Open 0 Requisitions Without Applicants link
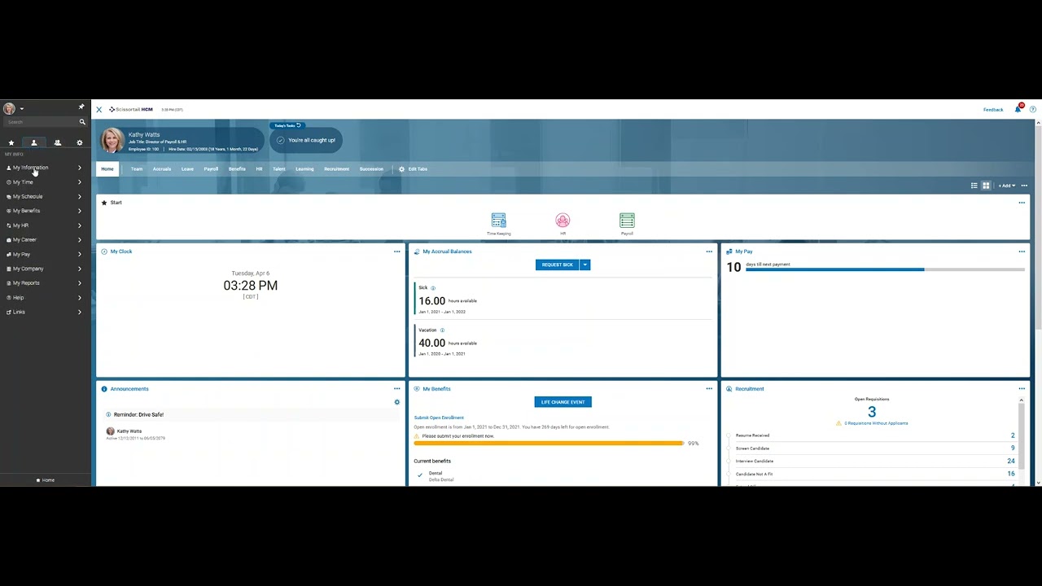1042x586 pixels. (x=876, y=423)
